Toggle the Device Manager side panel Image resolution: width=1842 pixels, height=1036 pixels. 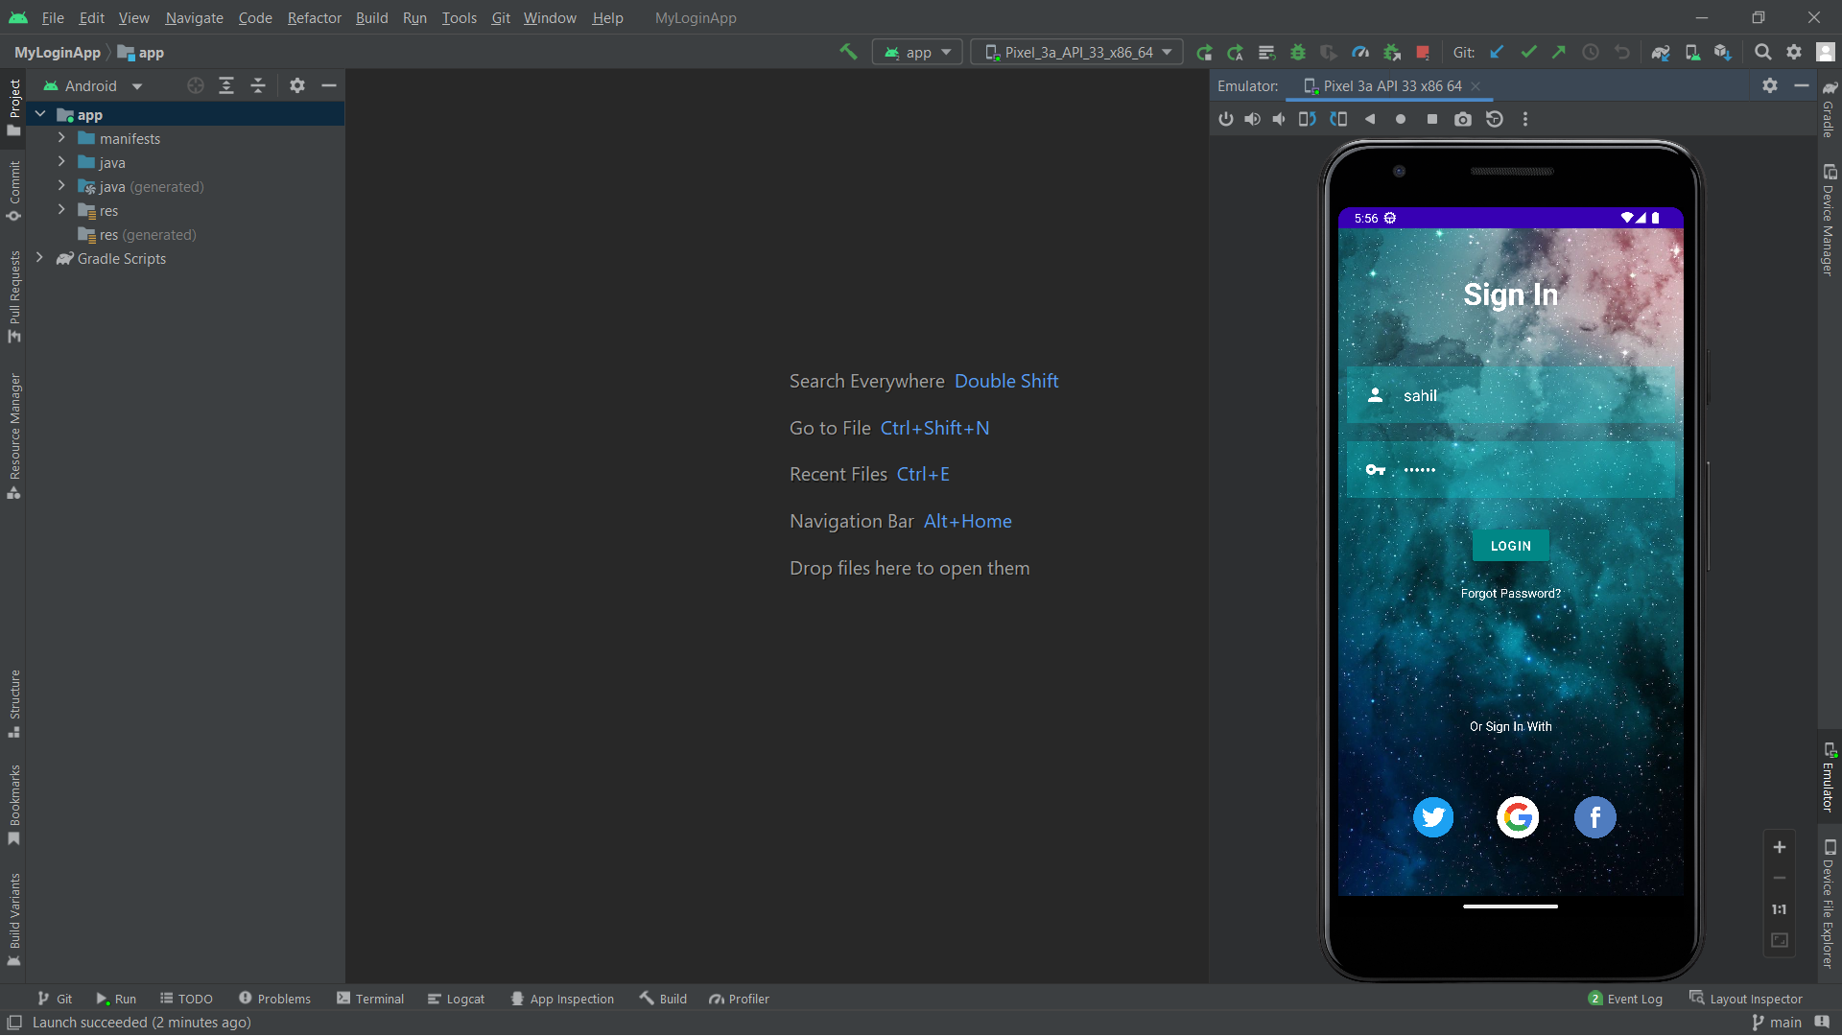[x=1829, y=221]
